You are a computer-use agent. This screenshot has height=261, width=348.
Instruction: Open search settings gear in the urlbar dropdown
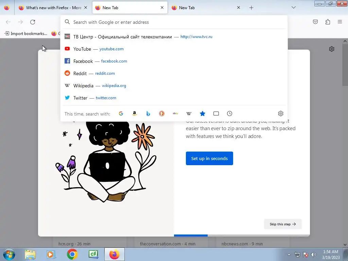(280, 114)
